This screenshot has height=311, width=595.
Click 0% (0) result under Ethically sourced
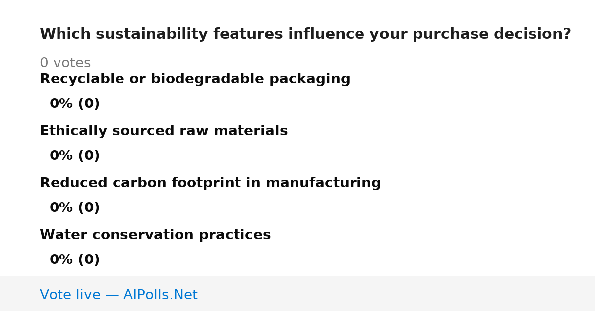click(x=74, y=156)
